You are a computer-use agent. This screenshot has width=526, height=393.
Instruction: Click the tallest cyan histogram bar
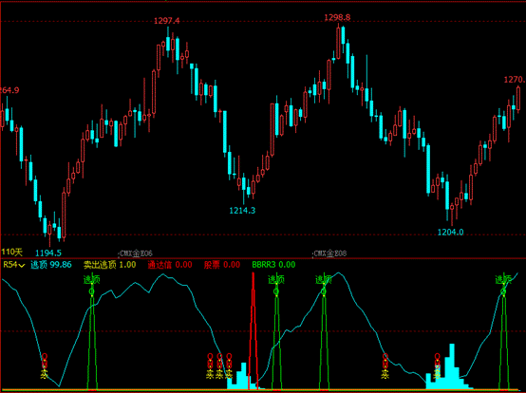[452, 365]
